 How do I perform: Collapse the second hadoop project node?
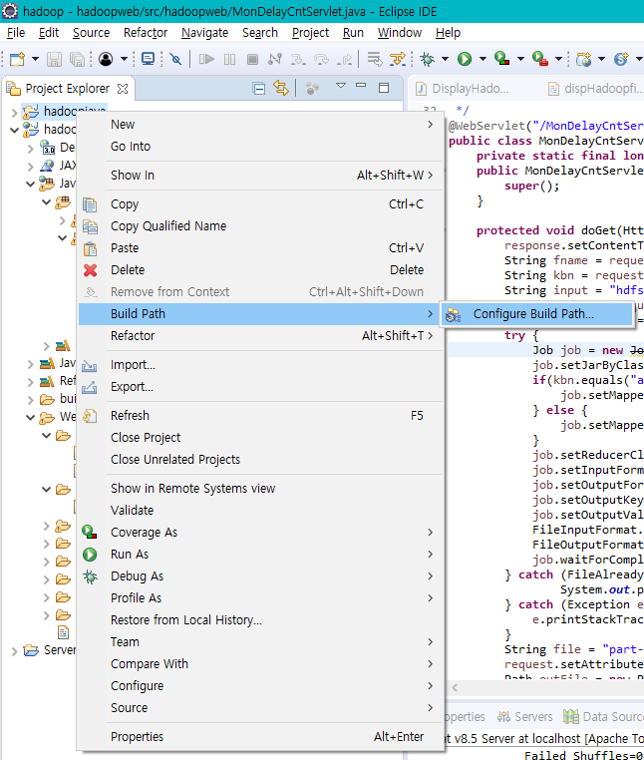(x=14, y=130)
